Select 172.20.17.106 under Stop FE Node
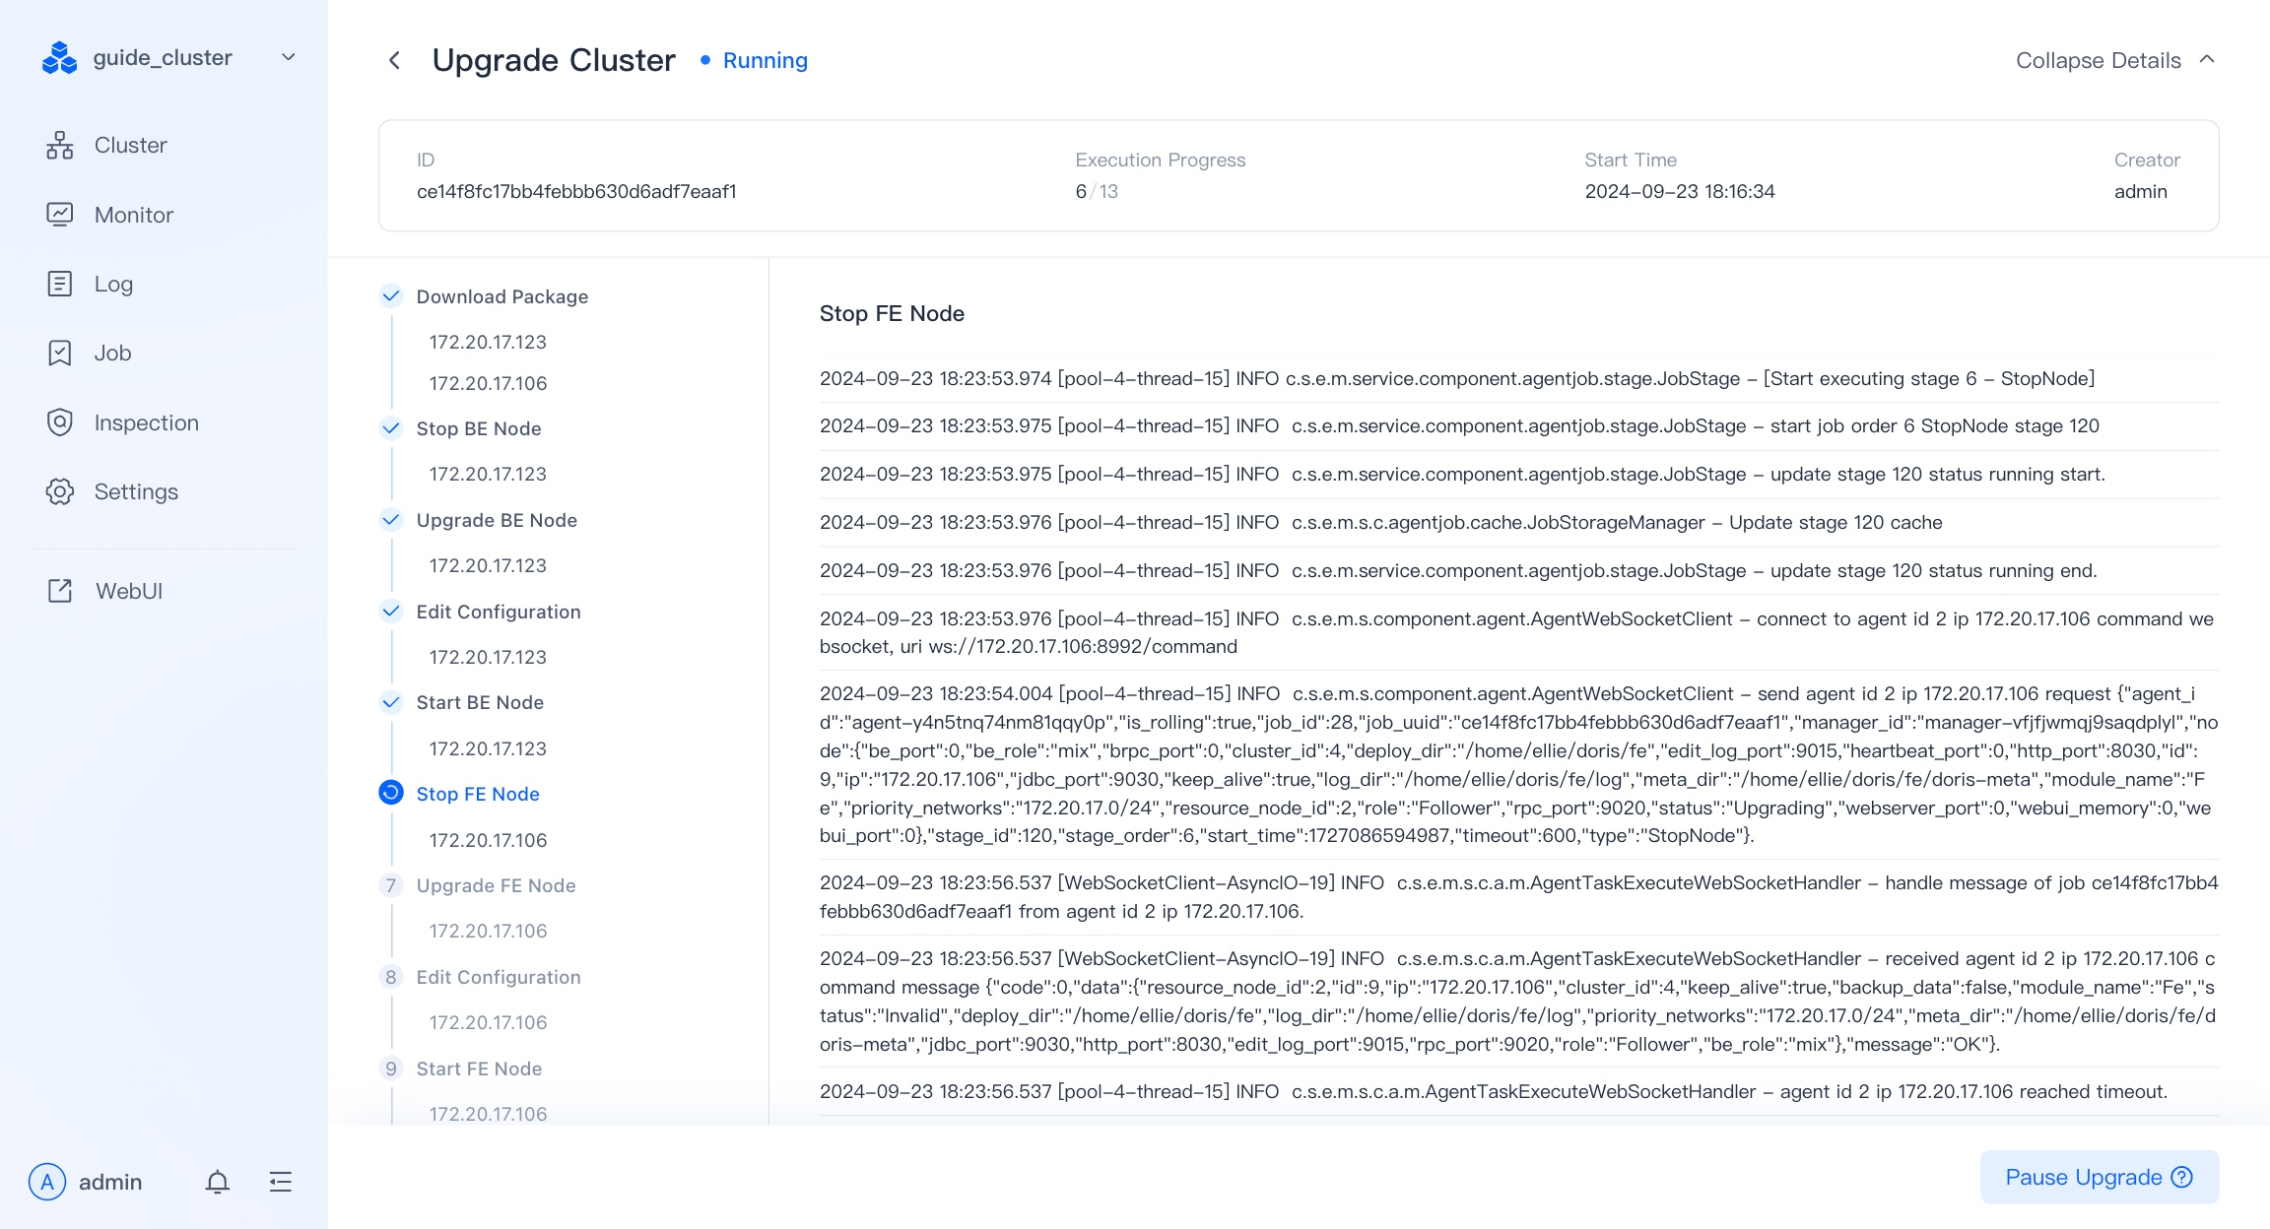The width and height of the screenshot is (2270, 1229). point(488,840)
